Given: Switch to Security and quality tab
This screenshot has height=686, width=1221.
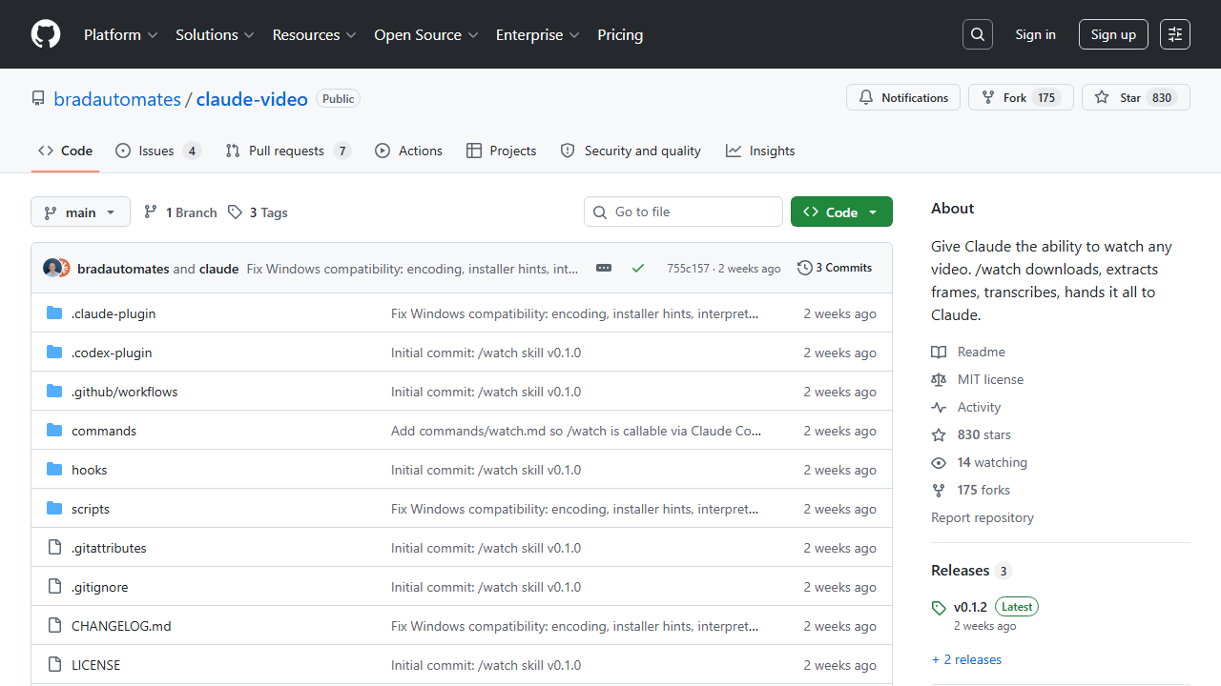Looking at the screenshot, I should tap(631, 151).
